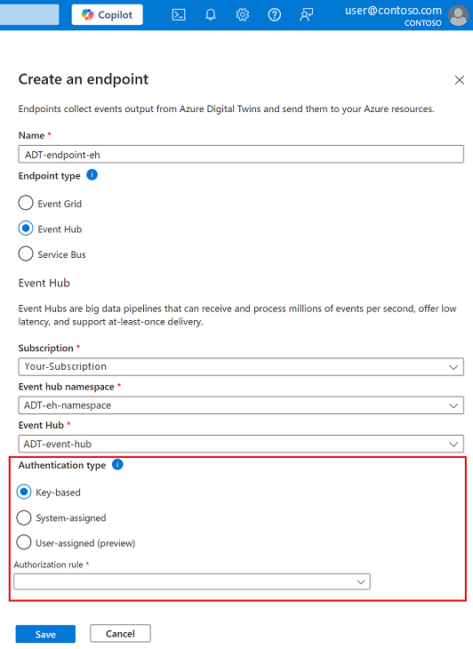The height and width of the screenshot is (649, 473).
Task: Show Endpoint type info tooltip
Action: click(92, 175)
